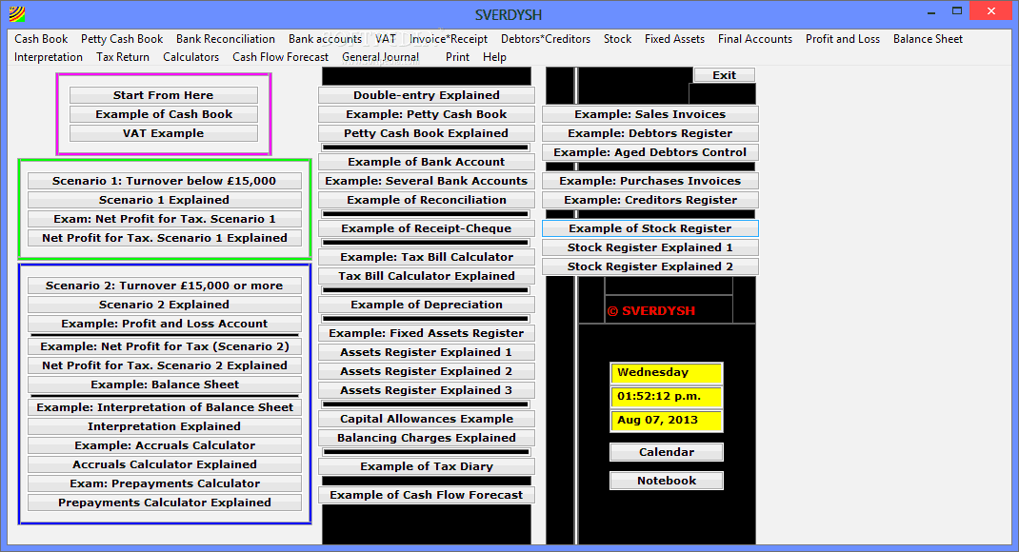This screenshot has width=1019, height=552.
Task: Open the Bank Reconciliation menu
Action: click(226, 39)
